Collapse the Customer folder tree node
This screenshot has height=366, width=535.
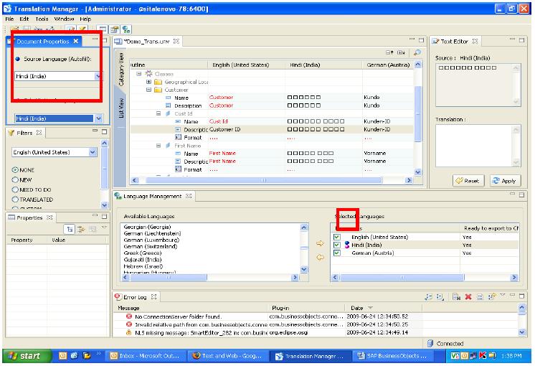(x=148, y=90)
